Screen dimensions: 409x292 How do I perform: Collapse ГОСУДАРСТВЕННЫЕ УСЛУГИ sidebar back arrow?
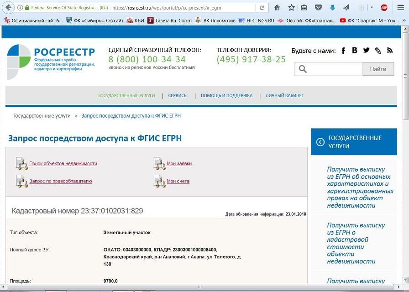click(x=320, y=142)
